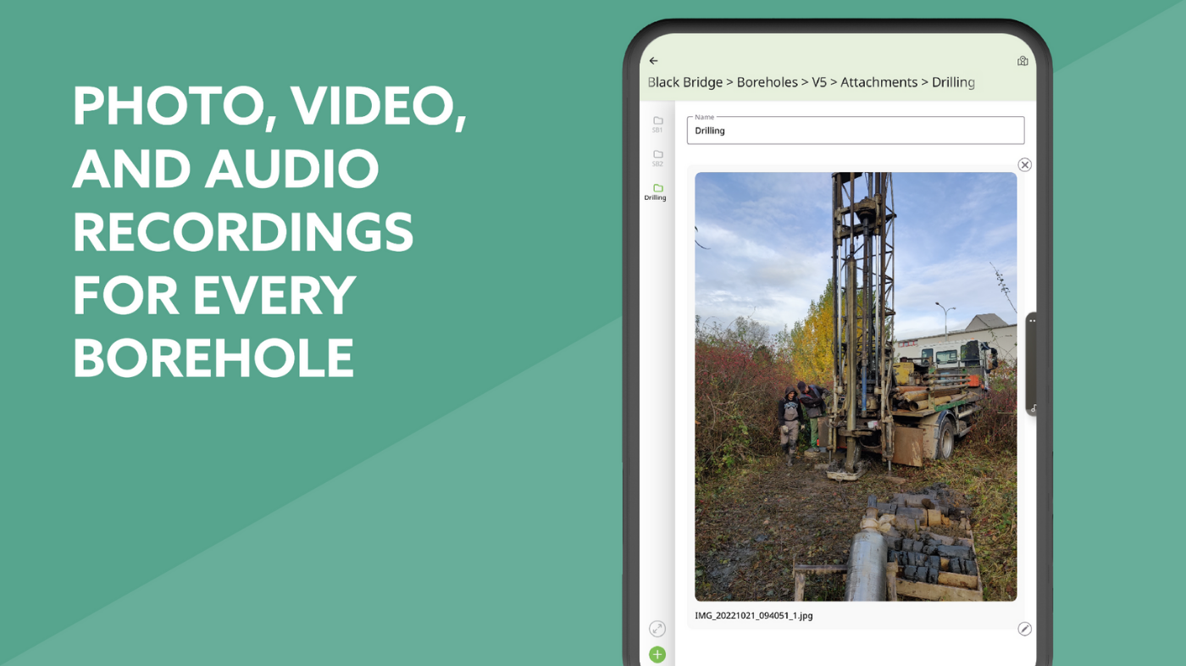Viewport: 1186px width, 666px height.
Task: Open the SB2 folder in sidebar
Action: tap(657, 158)
